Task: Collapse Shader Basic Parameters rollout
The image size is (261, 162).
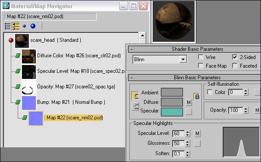Action: [x=132, y=50]
